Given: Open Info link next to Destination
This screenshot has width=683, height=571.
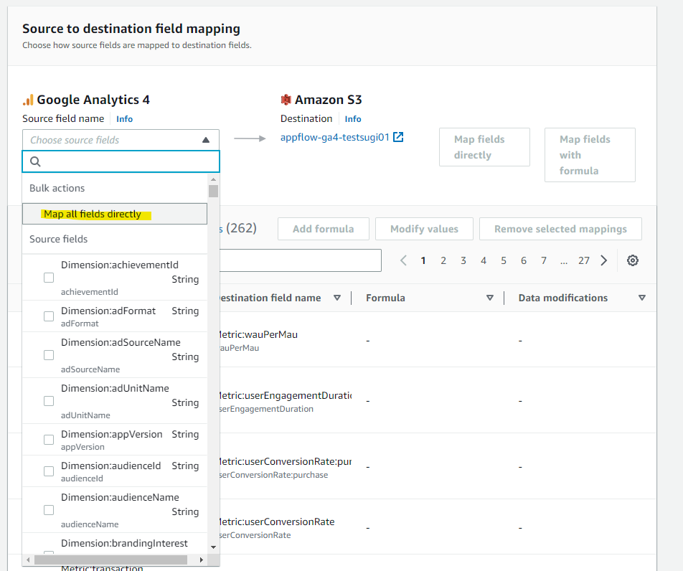Looking at the screenshot, I should (353, 119).
